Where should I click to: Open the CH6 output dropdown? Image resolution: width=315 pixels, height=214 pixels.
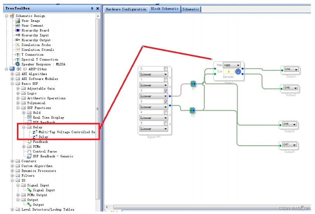290,124
